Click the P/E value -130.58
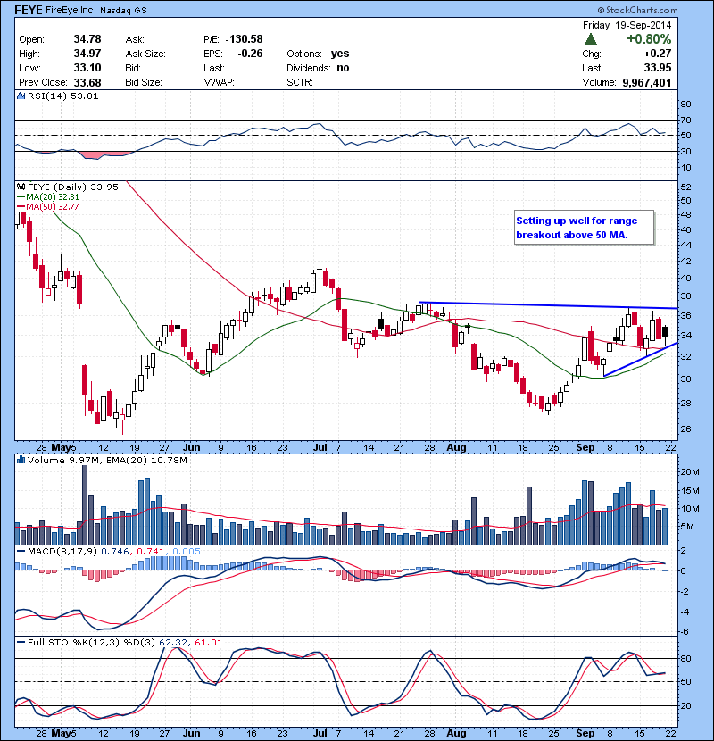 point(245,39)
